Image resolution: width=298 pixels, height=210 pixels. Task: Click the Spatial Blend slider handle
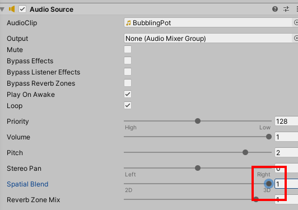tap(269, 184)
